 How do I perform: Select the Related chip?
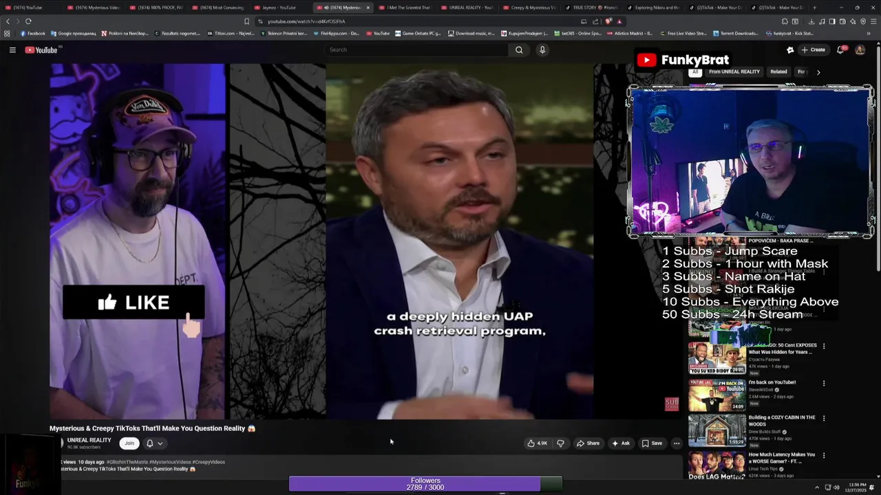(778, 71)
